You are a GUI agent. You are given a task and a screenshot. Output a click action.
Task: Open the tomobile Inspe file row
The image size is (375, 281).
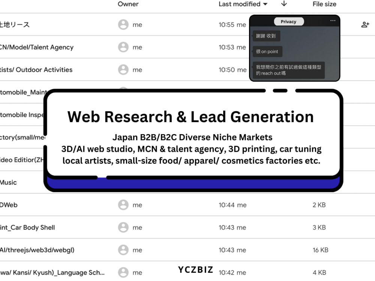click(x=22, y=115)
